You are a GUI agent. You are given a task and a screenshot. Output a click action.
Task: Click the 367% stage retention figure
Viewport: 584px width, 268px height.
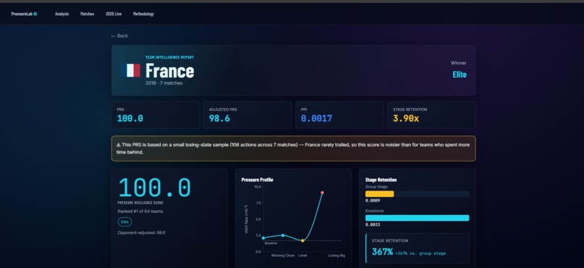(x=382, y=252)
